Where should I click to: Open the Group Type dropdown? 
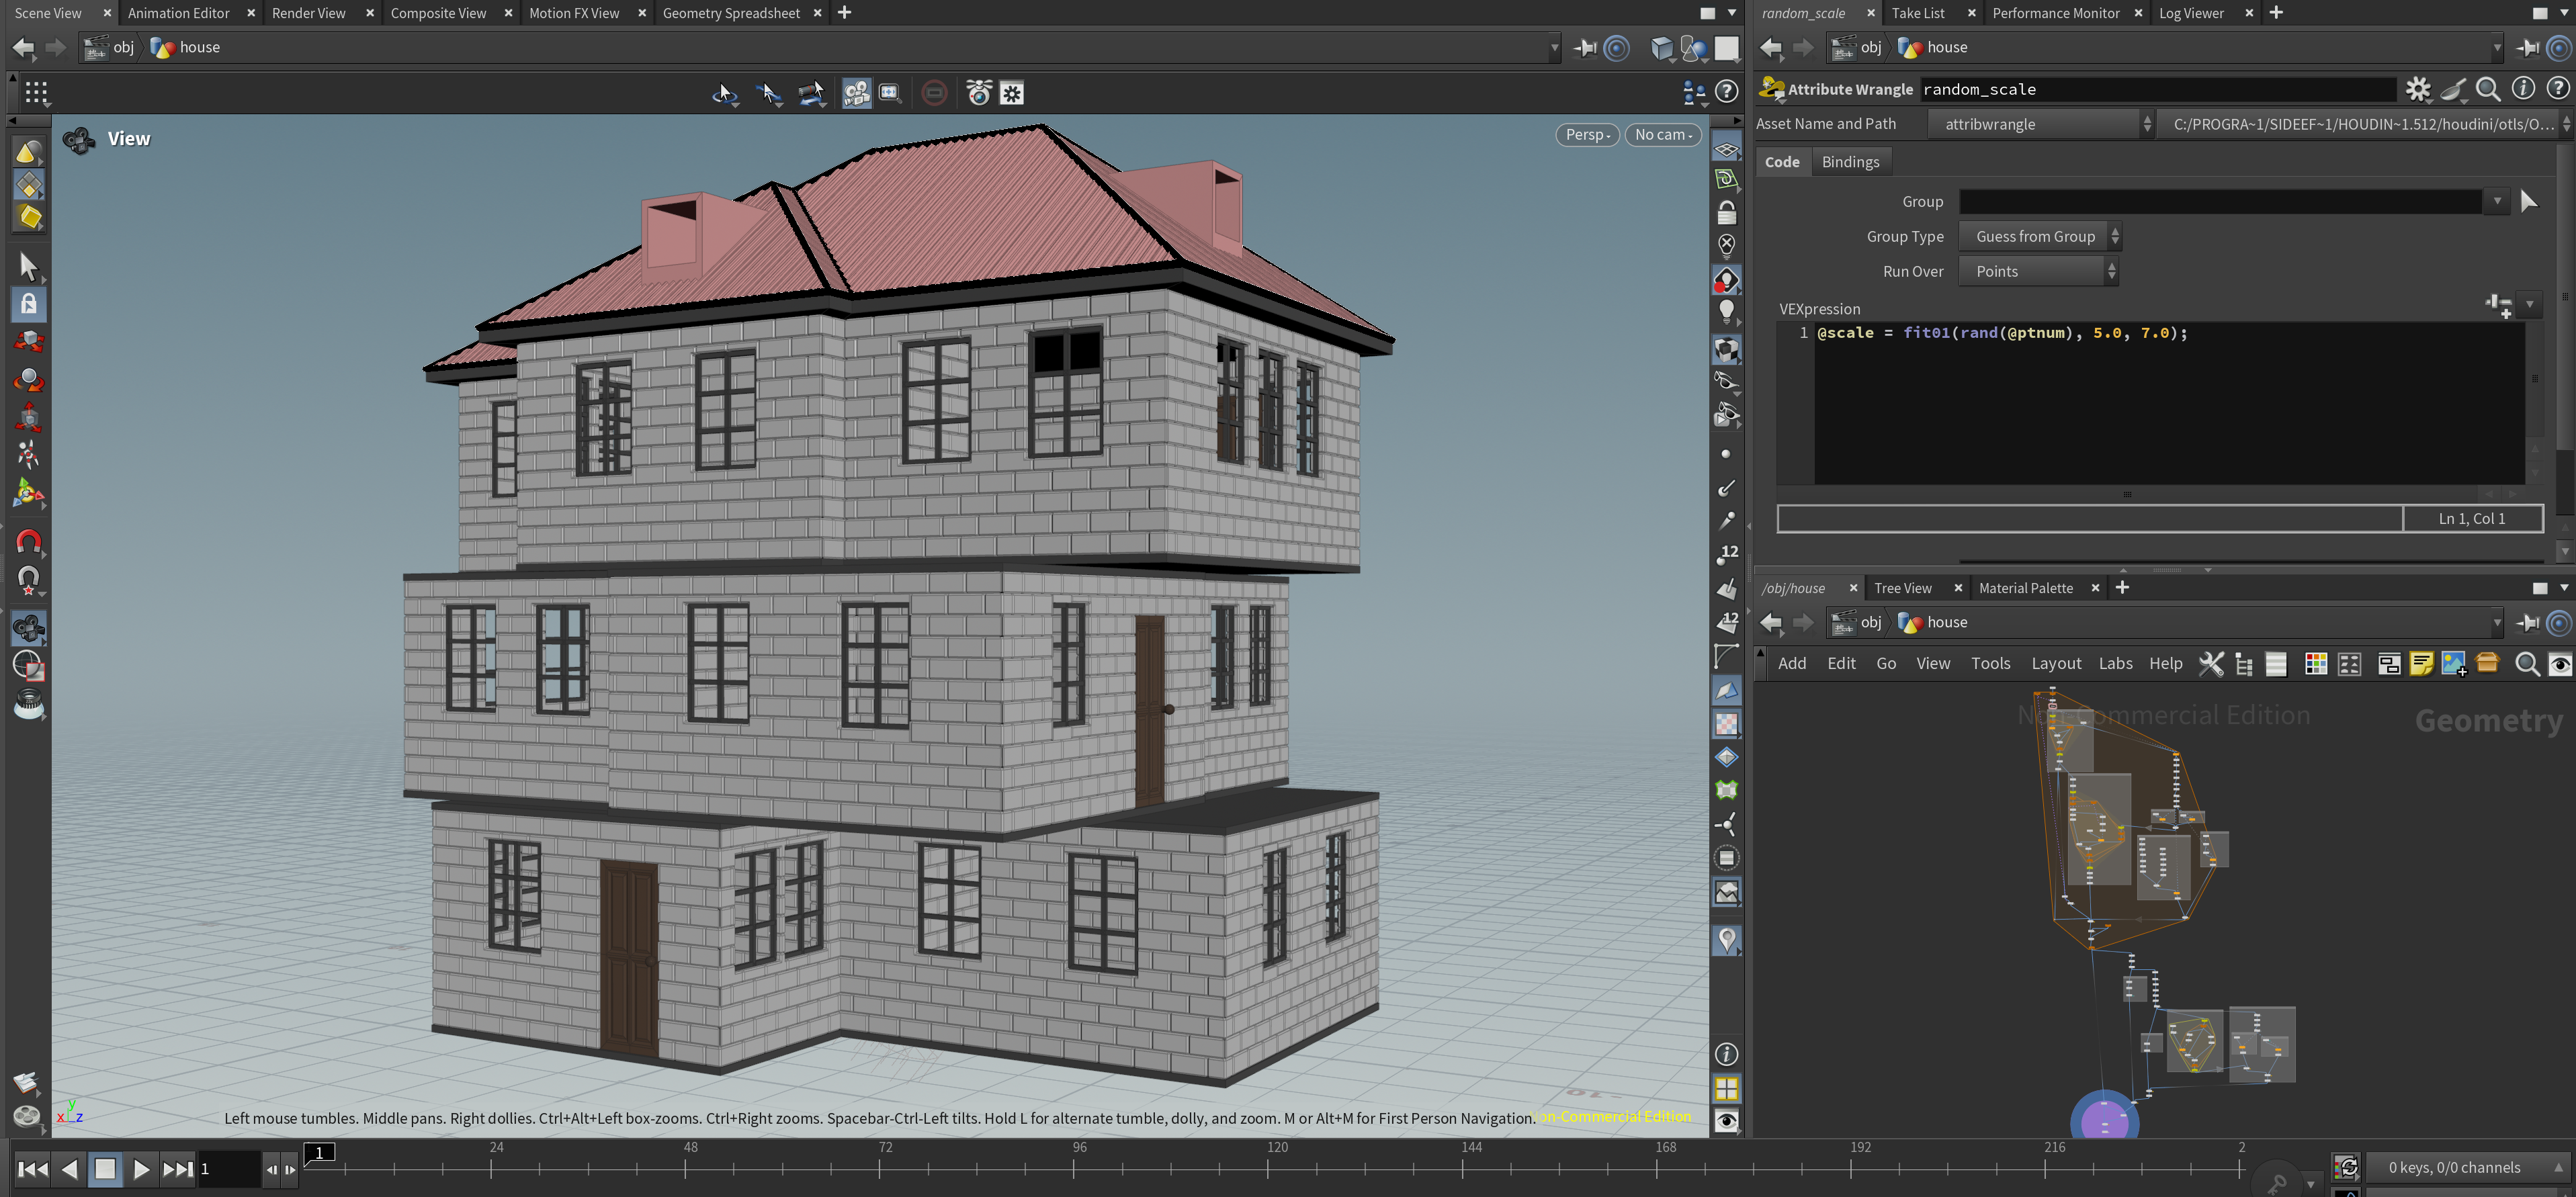(2039, 237)
